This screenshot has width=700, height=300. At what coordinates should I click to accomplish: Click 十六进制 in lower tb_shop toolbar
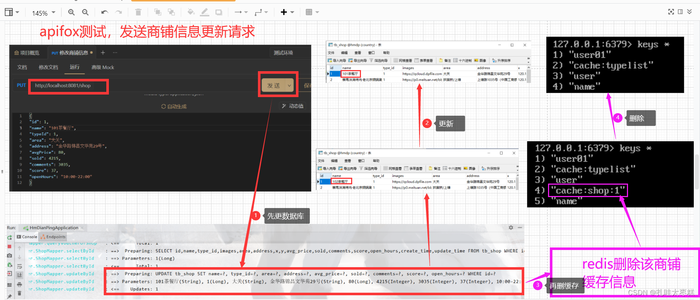451,169
